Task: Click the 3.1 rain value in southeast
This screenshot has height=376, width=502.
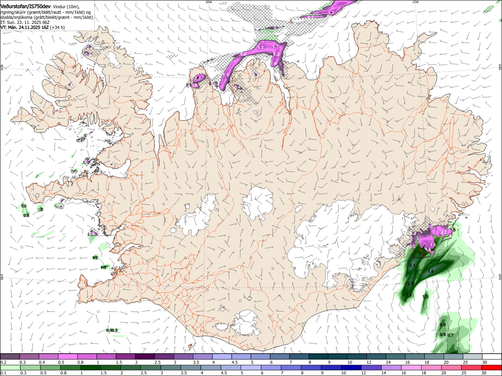Action: tap(412, 265)
